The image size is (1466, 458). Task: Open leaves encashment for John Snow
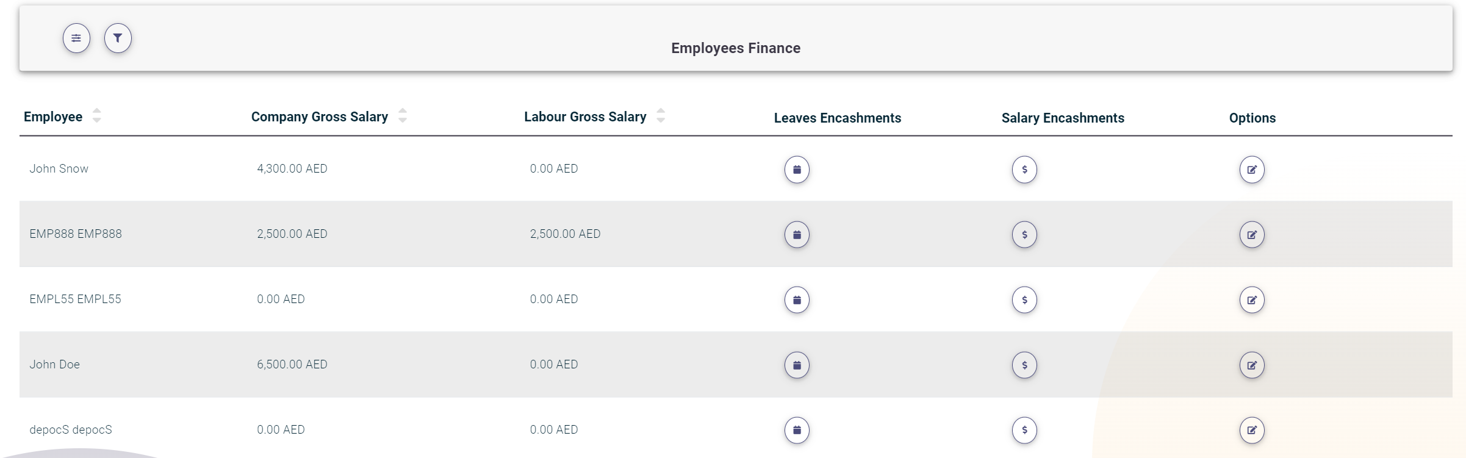[x=797, y=170]
